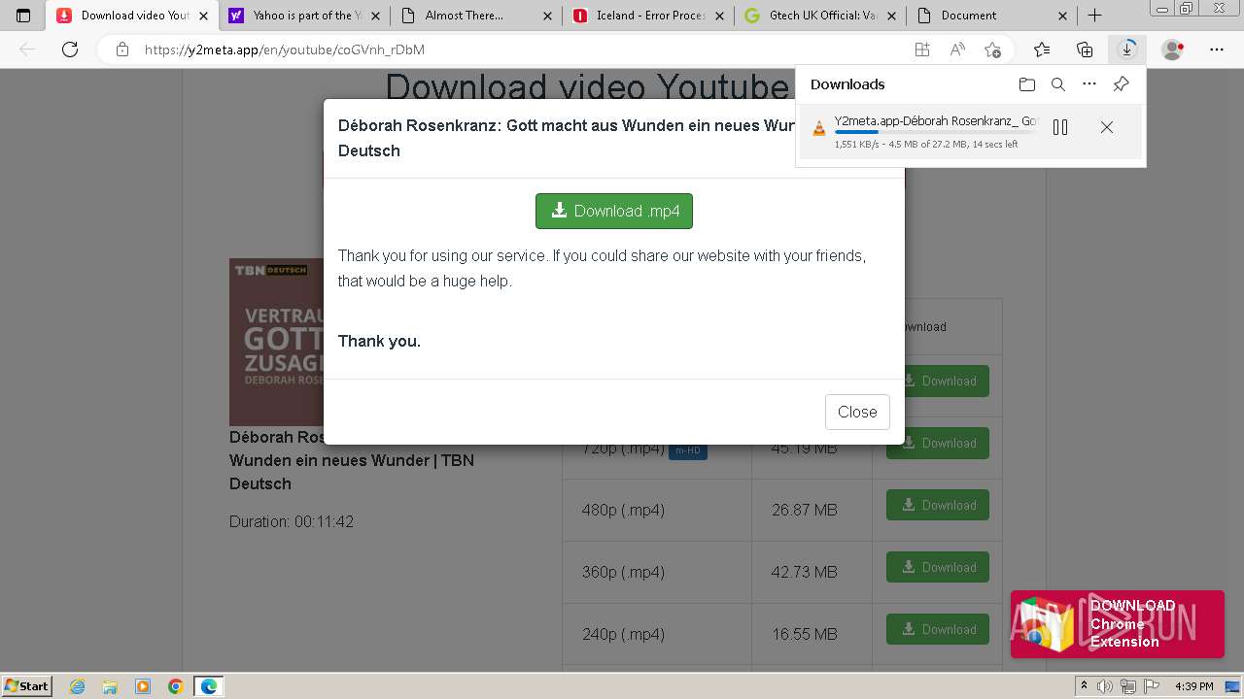Screen dimensions: 1244x699
Task: Download the 240p mp4 version
Action: click(x=938, y=629)
